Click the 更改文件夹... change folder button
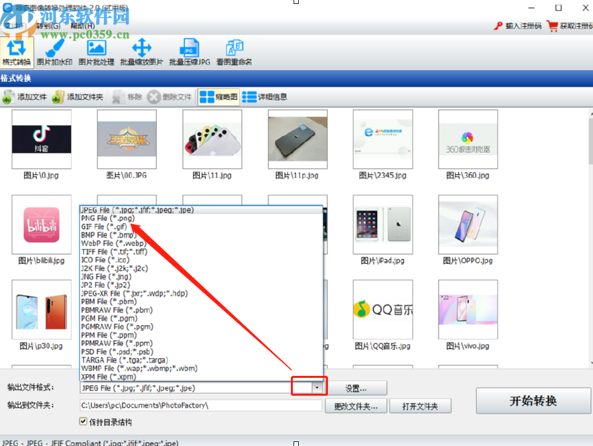This screenshot has width=593, height=446. click(x=356, y=406)
